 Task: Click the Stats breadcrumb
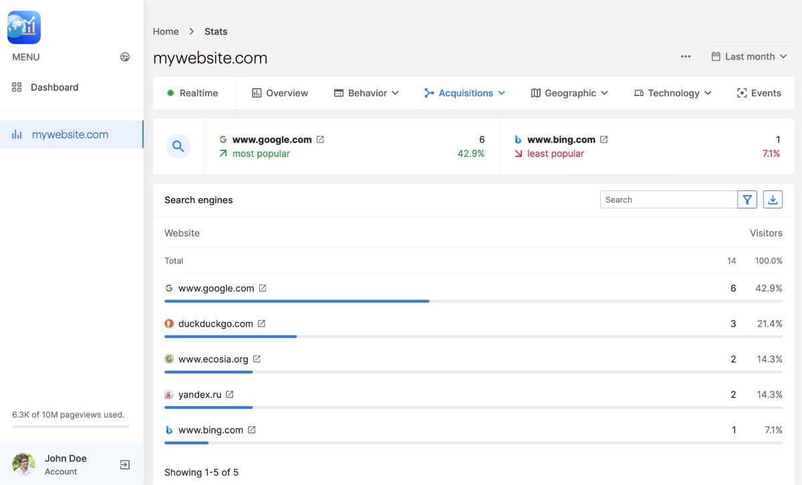(x=216, y=31)
